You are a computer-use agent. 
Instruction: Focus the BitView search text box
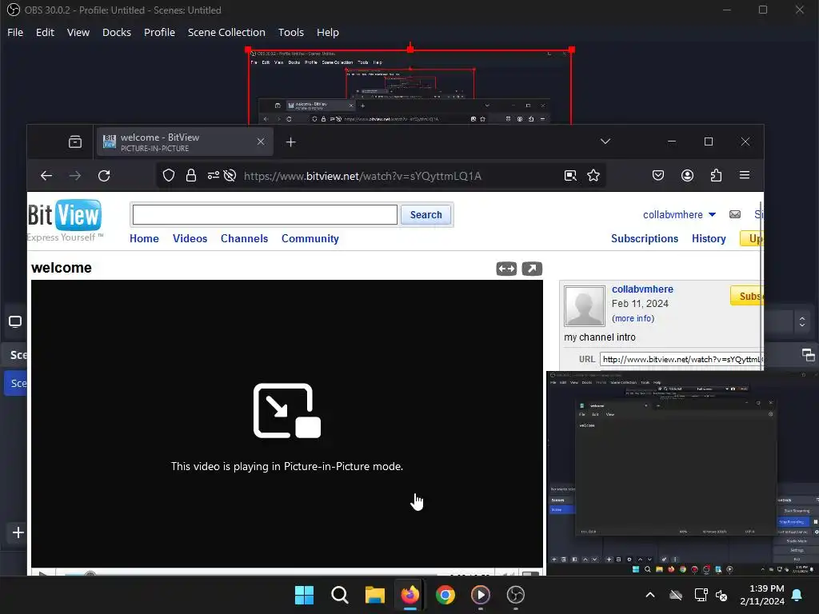coord(265,214)
